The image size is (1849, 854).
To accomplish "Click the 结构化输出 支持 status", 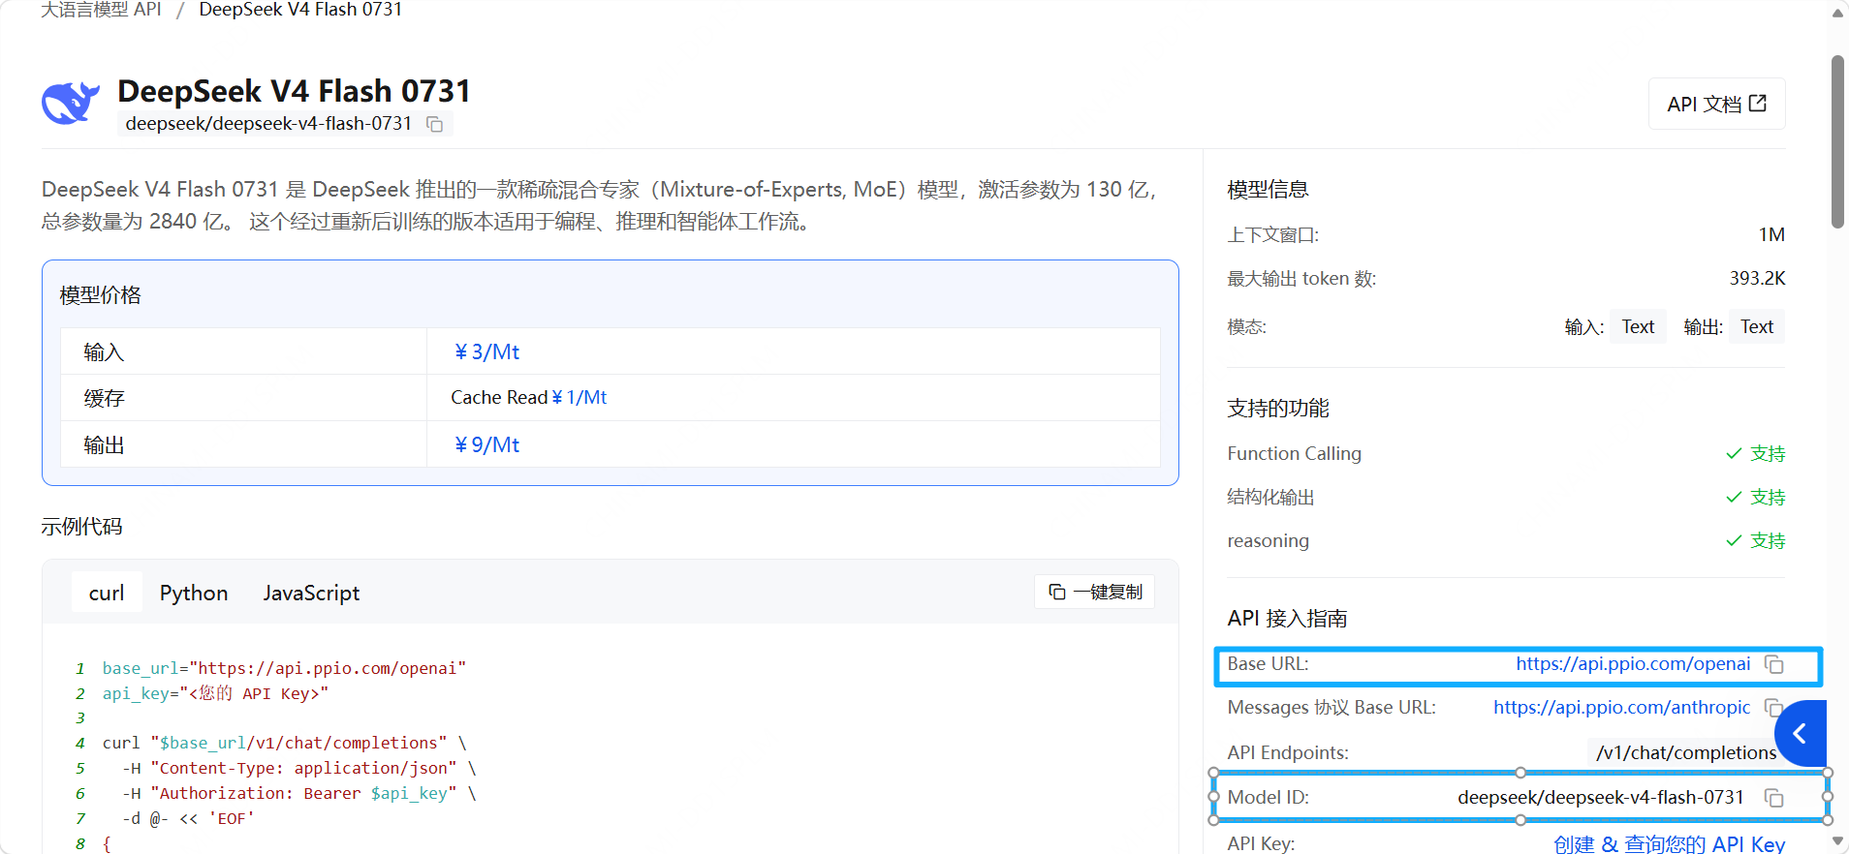I will (1755, 498).
